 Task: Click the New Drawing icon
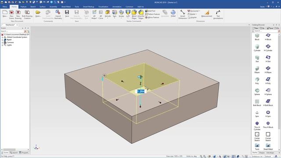click(18, 14)
